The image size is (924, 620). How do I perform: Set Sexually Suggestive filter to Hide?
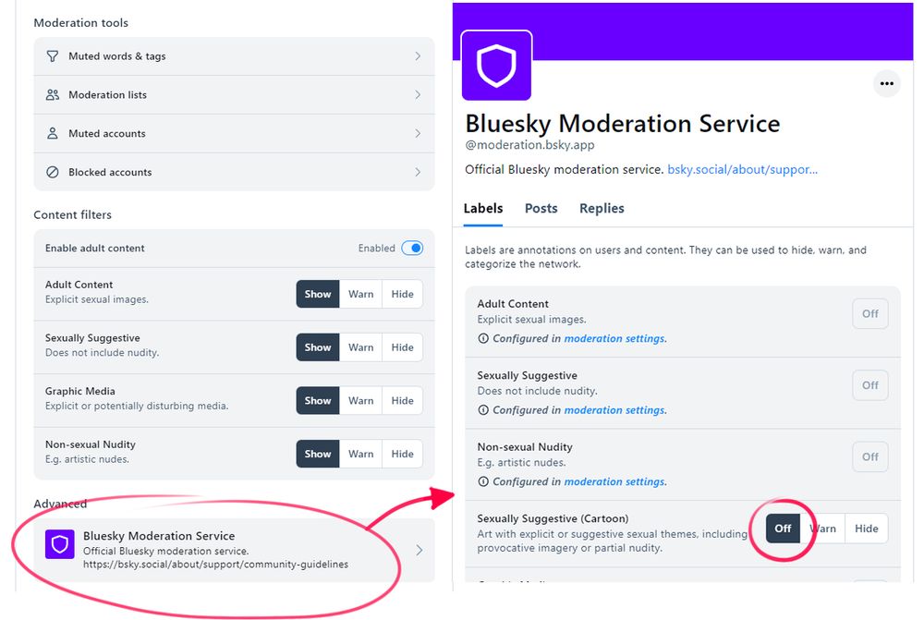click(x=403, y=347)
